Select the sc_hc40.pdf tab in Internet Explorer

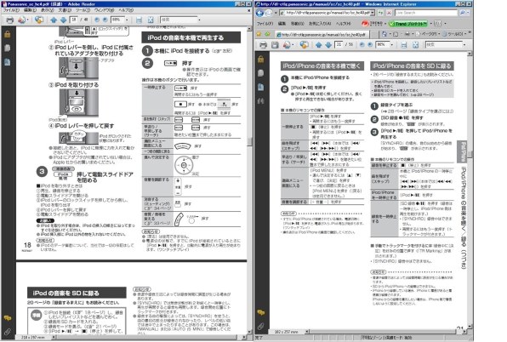[x=322, y=34]
